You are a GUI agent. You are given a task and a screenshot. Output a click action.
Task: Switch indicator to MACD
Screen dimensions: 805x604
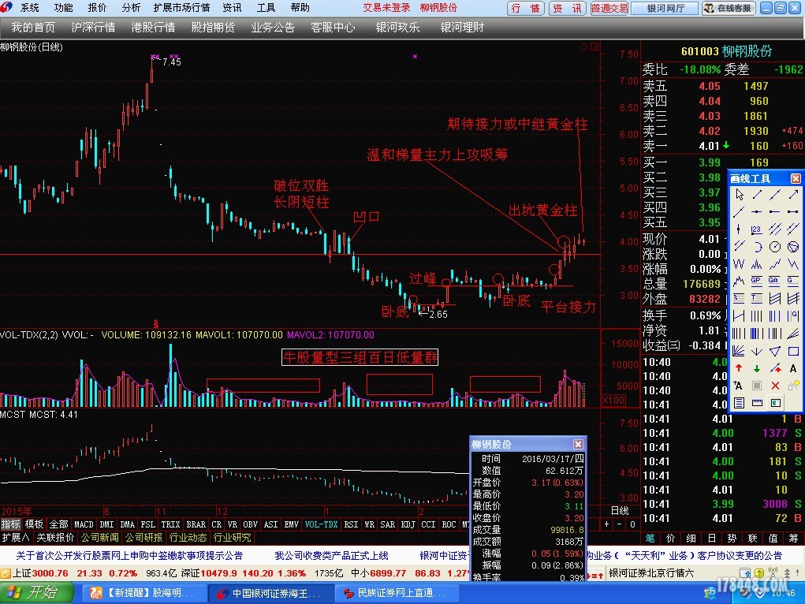(x=84, y=524)
